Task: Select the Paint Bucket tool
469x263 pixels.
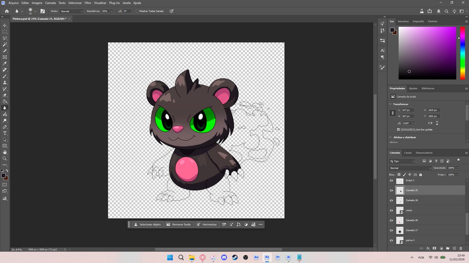Action: coord(5,101)
